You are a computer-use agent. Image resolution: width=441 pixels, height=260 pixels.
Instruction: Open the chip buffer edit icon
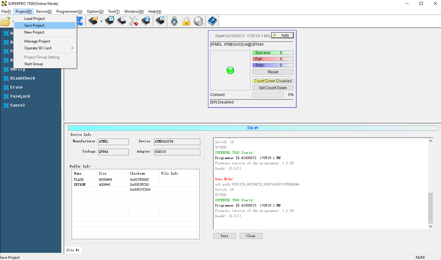click(x=109, y=21)
